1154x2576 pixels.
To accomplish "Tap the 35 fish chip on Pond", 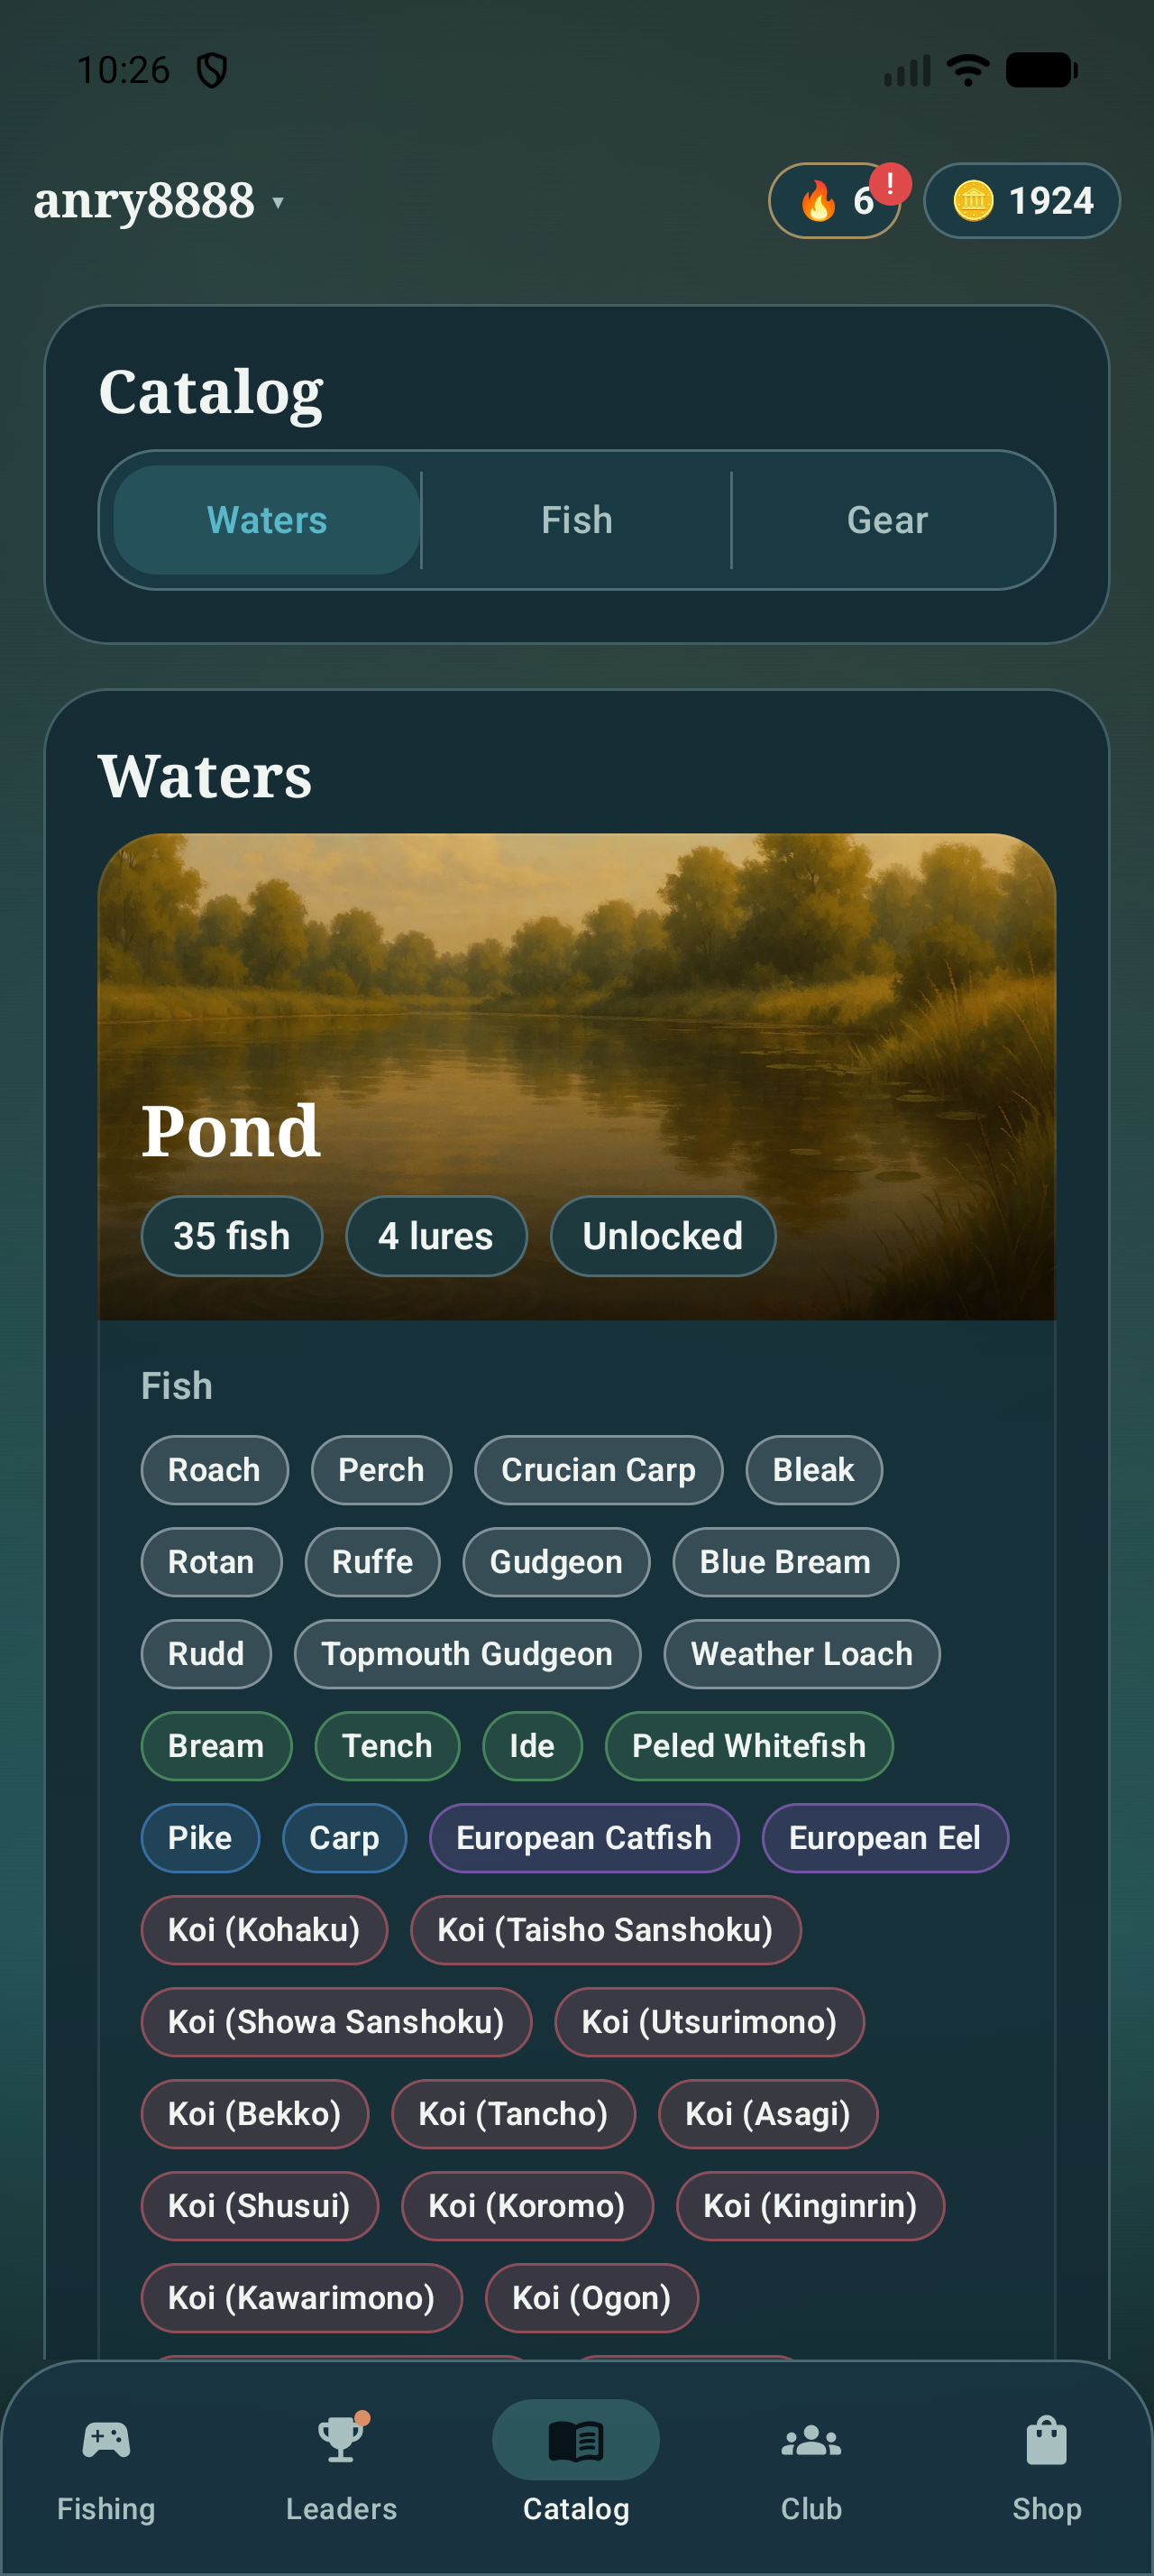I will click(x=231, y=1236).
